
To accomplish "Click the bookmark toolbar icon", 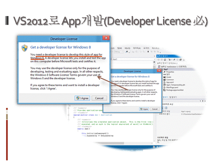I will click(x=148, y=52).
